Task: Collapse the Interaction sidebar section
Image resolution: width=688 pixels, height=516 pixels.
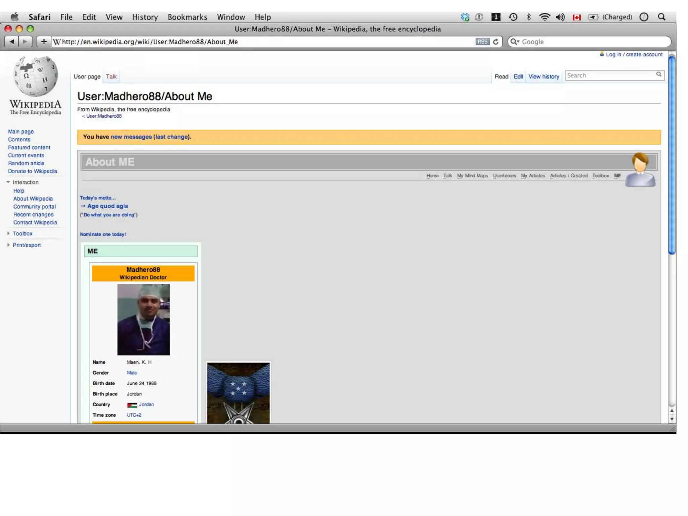Action: (x=8, y=182)
